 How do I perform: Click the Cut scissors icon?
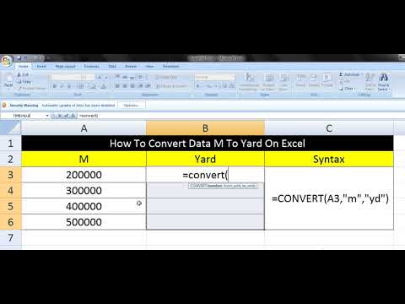coord(19,74)
